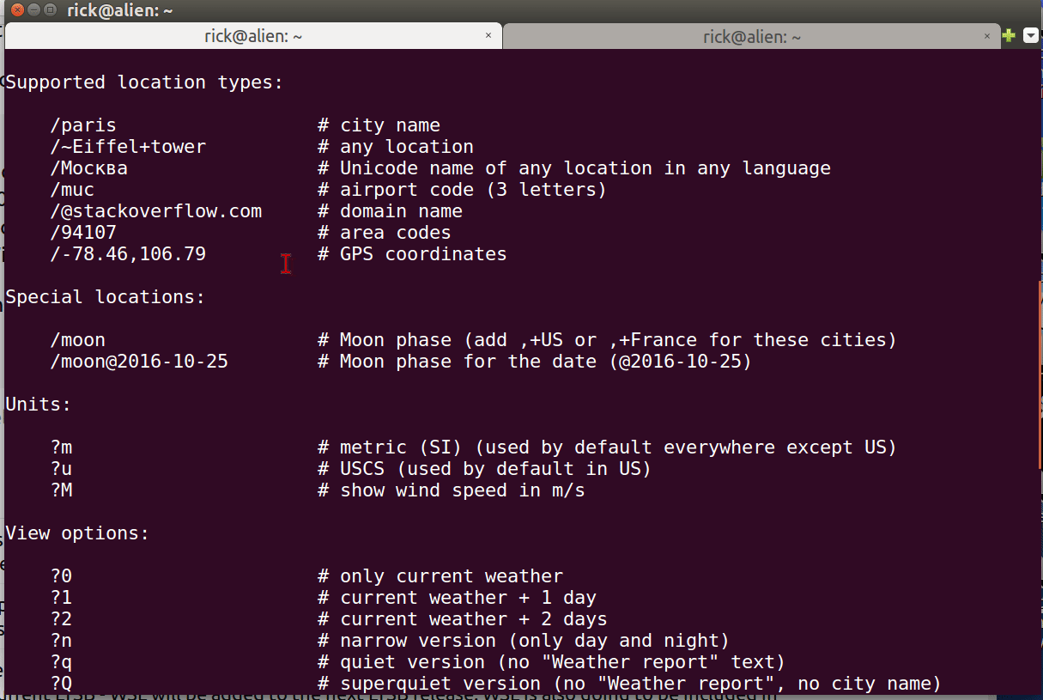Maximize the terminal window

pyautogui.click(x=50, y=9)
